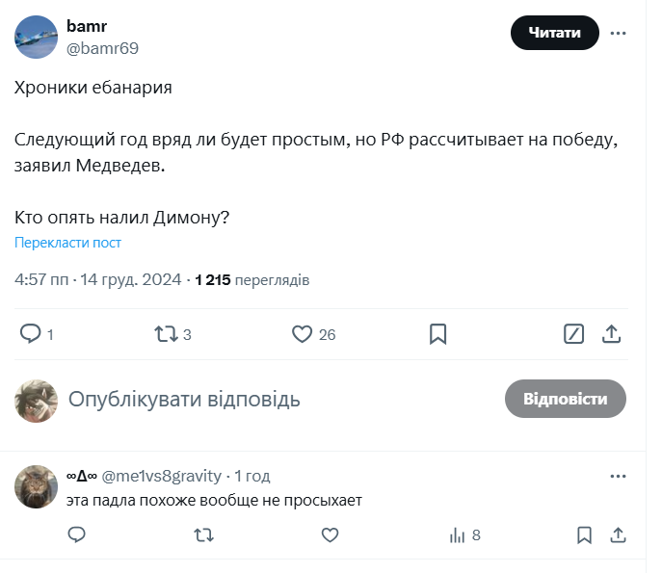Reply to the me1vs8gravity comment

pyautogui.click(x=77, y=534)
